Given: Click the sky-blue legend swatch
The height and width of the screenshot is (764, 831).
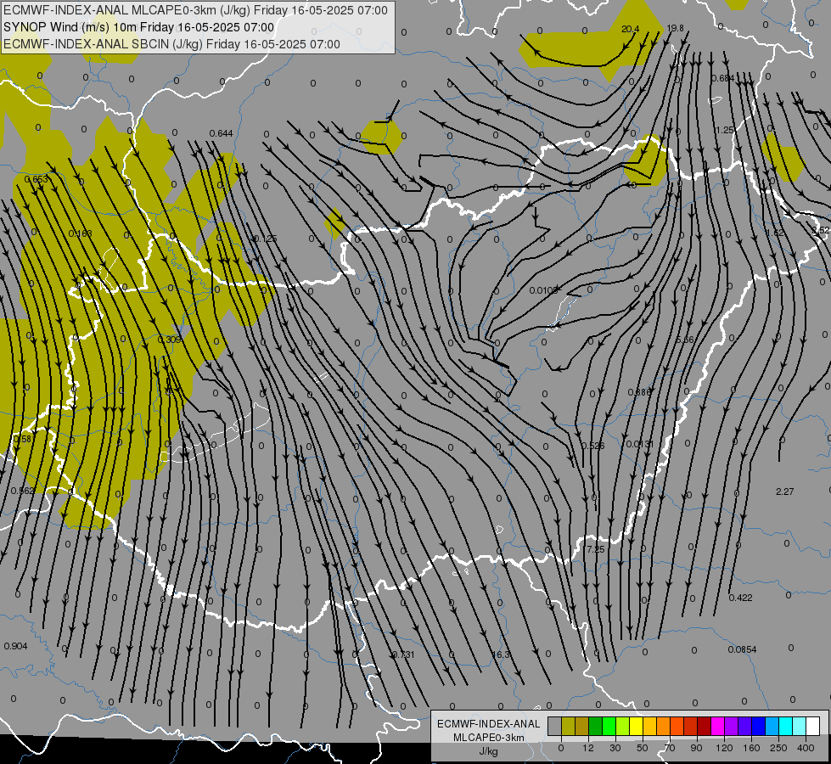Looking at the screenshot, I should coord(772,726).
